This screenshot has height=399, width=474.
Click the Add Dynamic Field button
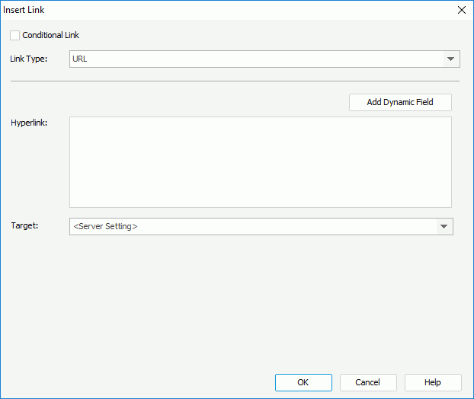coord(400,102)
